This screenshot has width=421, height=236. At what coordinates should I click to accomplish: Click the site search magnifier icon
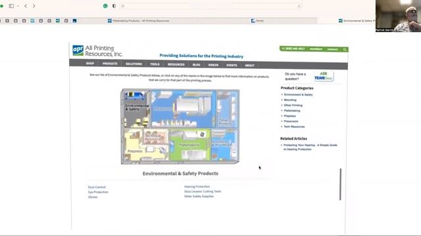(345, 50)
